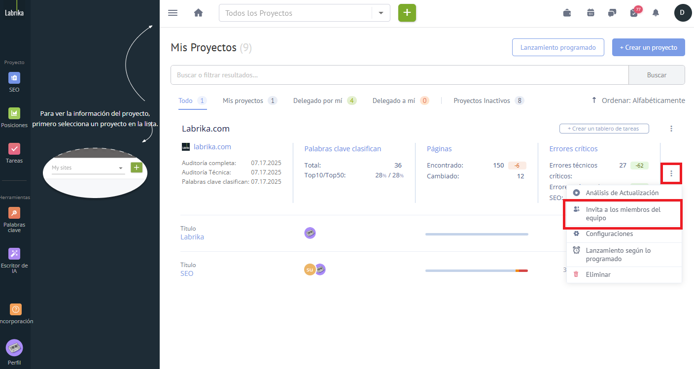This screenshot has height=369, width=694.
Task: Choose Invita a los miembros del equipo
Action: click(x=624, y=214)
